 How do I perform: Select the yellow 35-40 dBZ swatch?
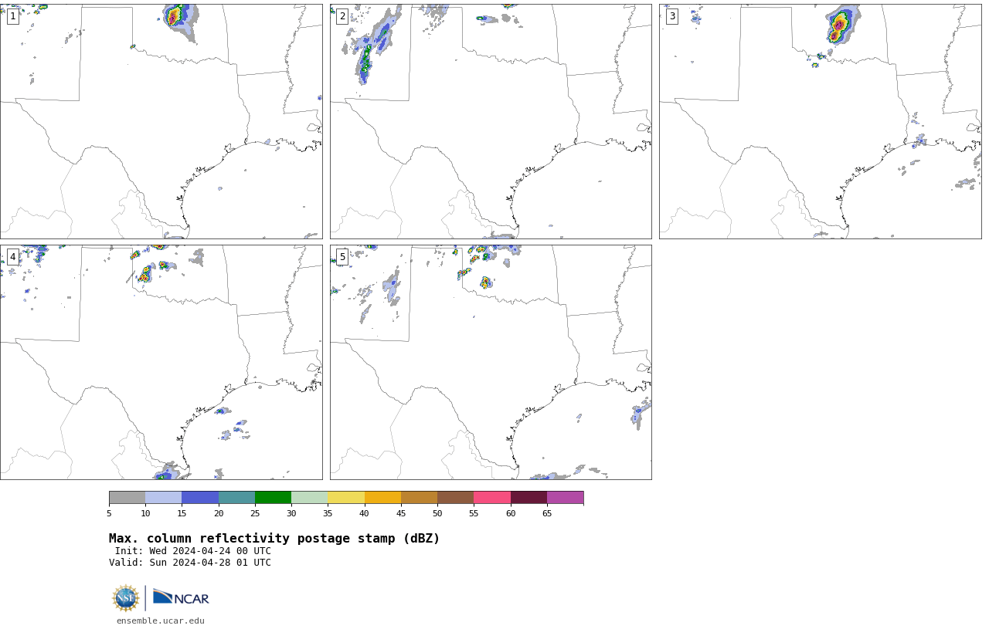tap(346, 497)
